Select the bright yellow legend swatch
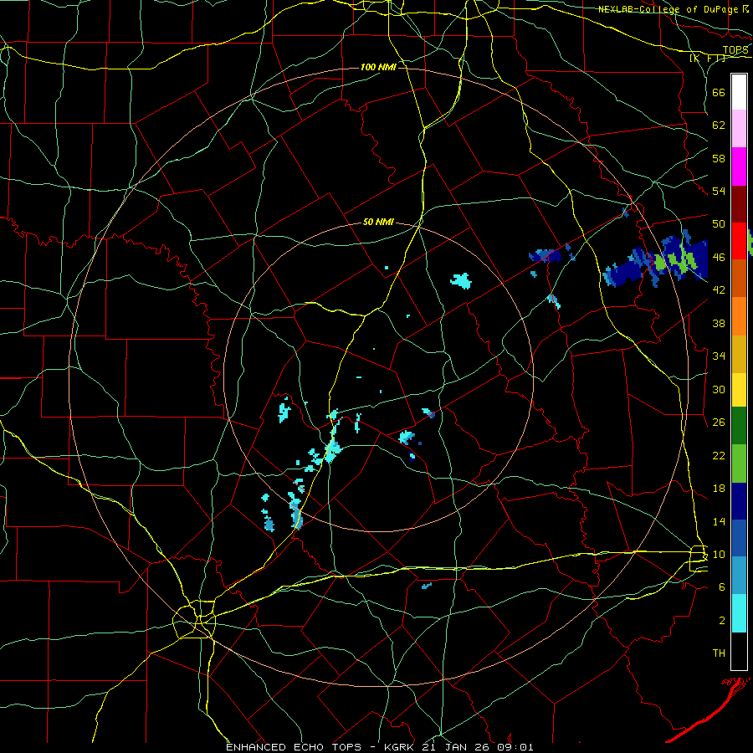Image resolution: width=753 pixels, height=753 pixels. (x=739, y=389)
